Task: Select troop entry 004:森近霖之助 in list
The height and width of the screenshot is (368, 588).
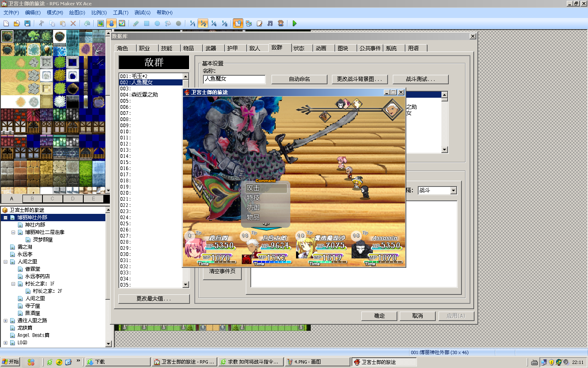Action: 151,94
